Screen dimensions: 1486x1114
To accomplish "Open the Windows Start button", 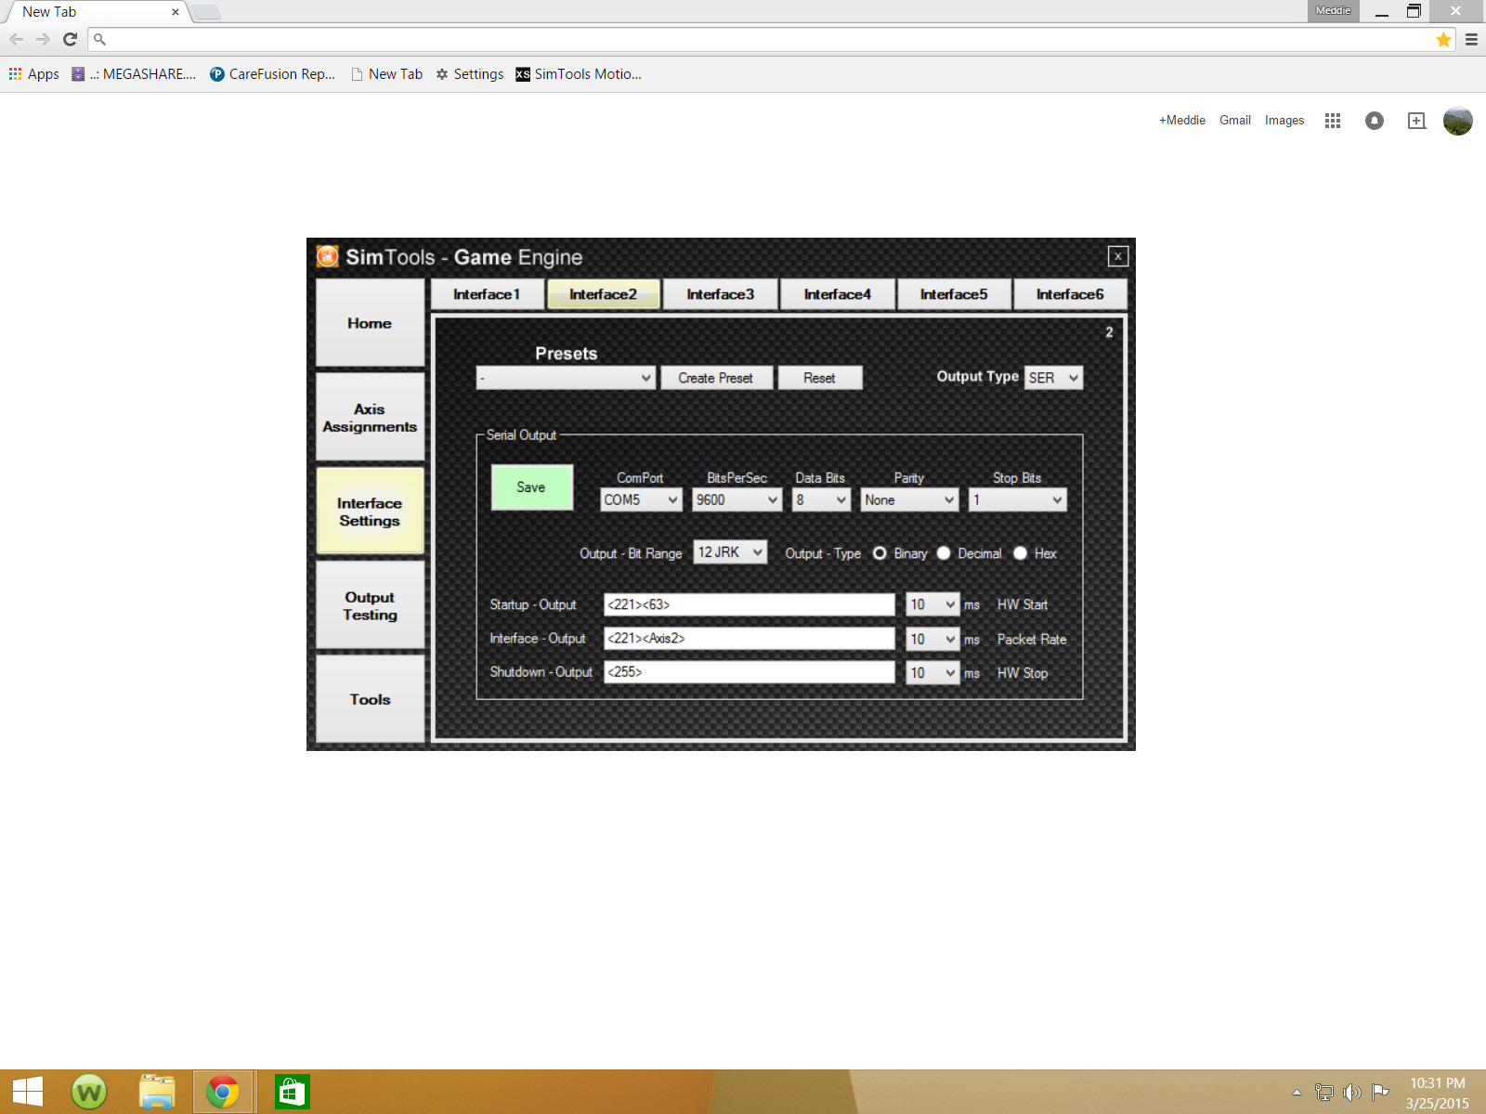I will coord(27,1092).
